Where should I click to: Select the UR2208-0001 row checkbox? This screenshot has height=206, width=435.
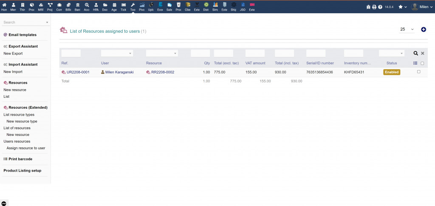[419, 72]
